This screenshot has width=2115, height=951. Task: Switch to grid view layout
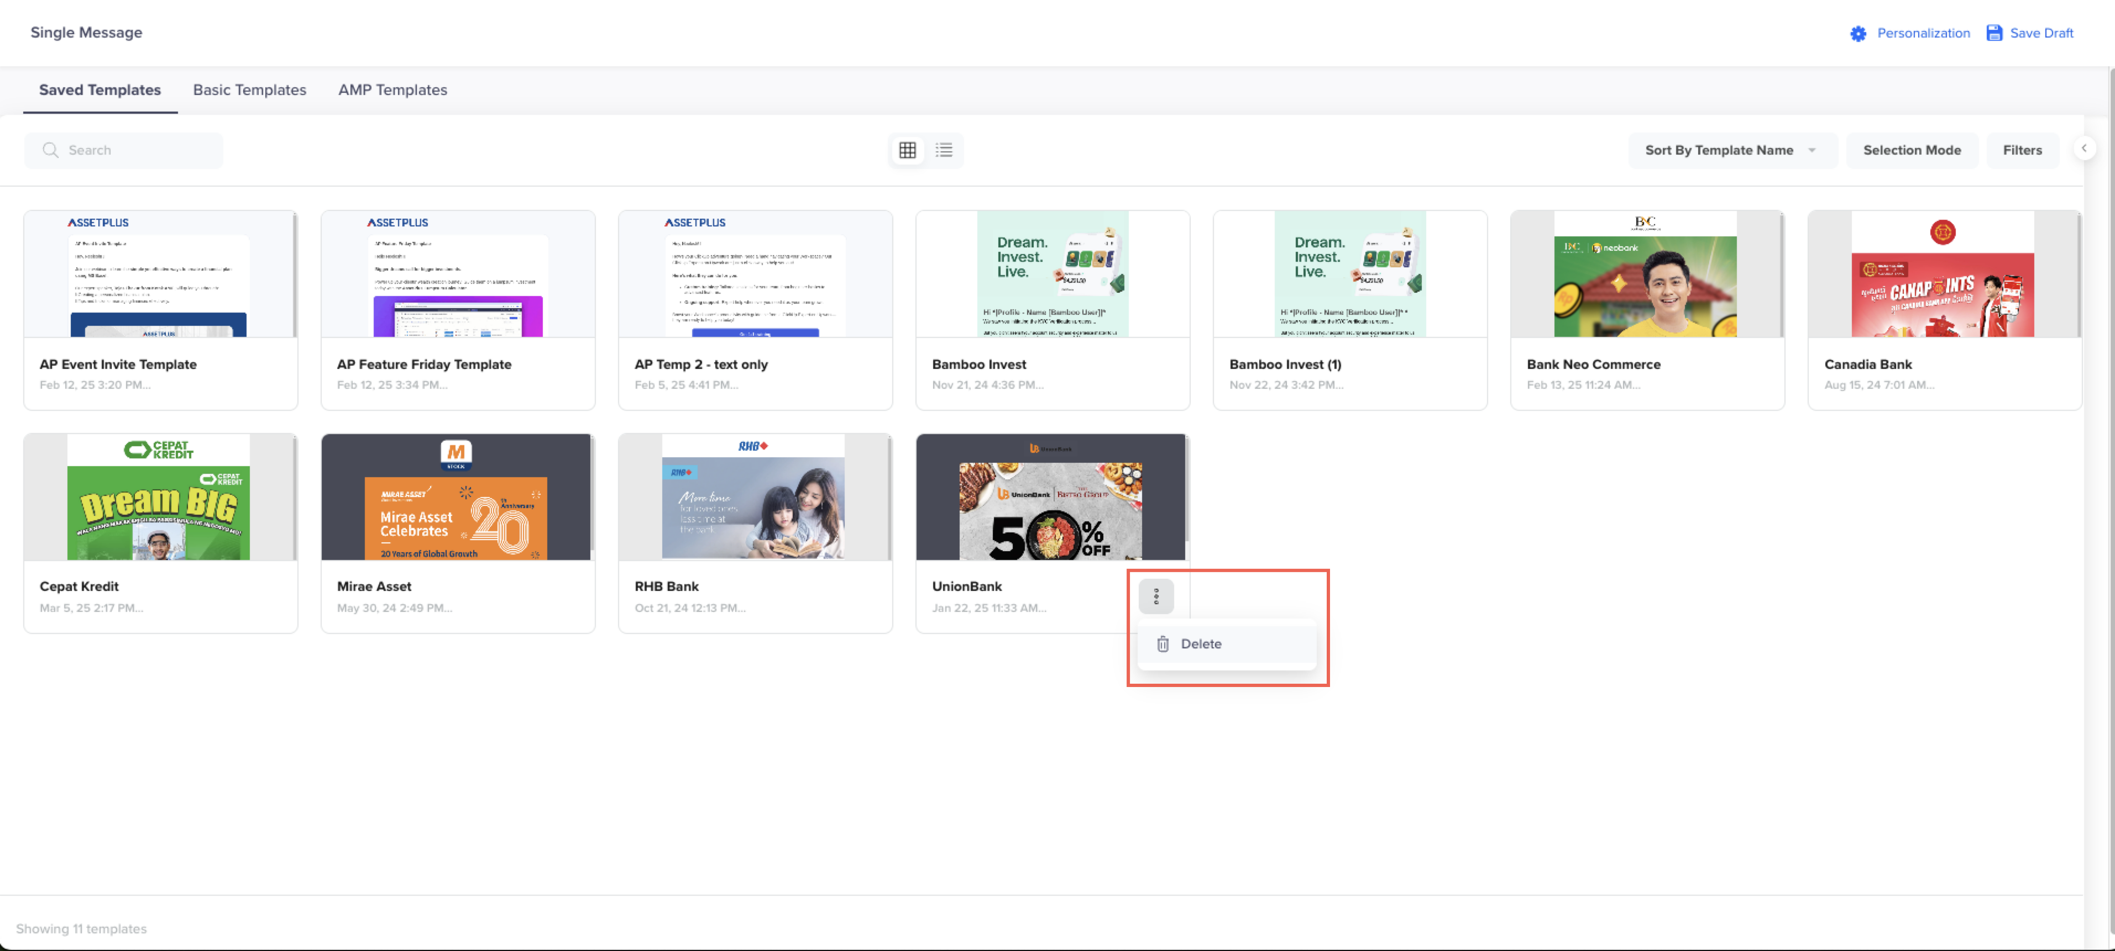[907, 150]
